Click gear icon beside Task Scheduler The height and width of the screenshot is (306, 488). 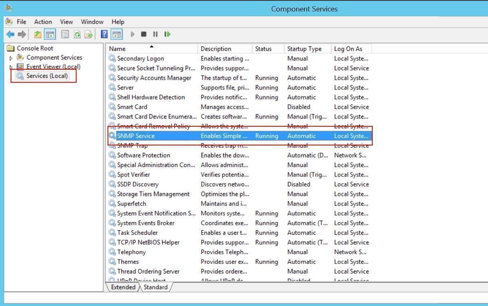coord(112,232)
